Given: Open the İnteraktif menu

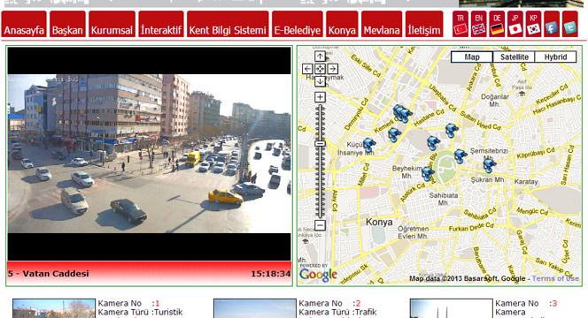Looking at the screenshot, I should pos(161,24).
